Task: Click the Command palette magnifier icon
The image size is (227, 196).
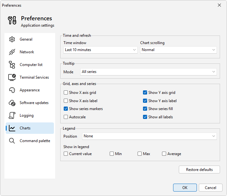Action: click(x=12, y=141)
